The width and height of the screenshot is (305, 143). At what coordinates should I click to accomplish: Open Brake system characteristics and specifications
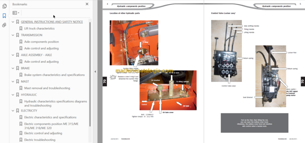tap(54, 75)
